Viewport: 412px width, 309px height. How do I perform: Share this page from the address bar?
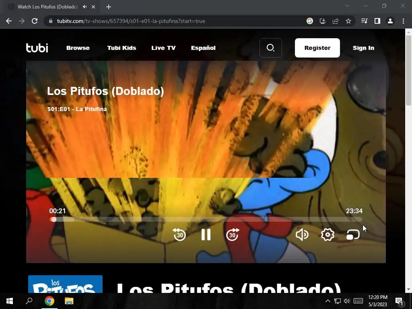[x=336, y=21]
